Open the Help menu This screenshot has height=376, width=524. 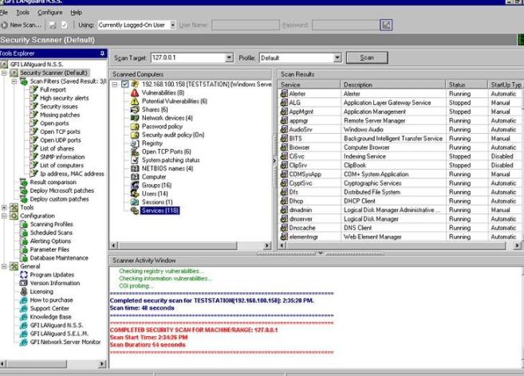pos(77,13)
